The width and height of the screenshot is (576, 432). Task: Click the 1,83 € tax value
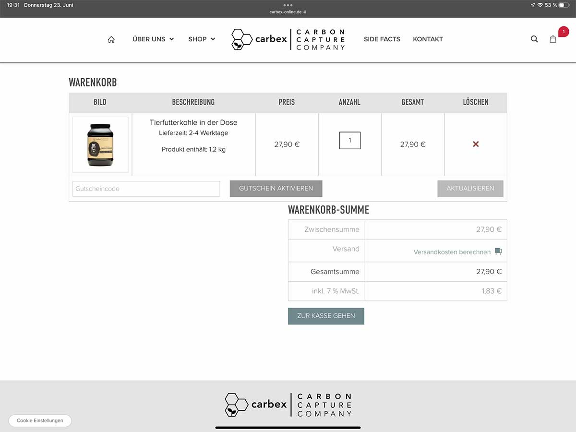[492, 291]
